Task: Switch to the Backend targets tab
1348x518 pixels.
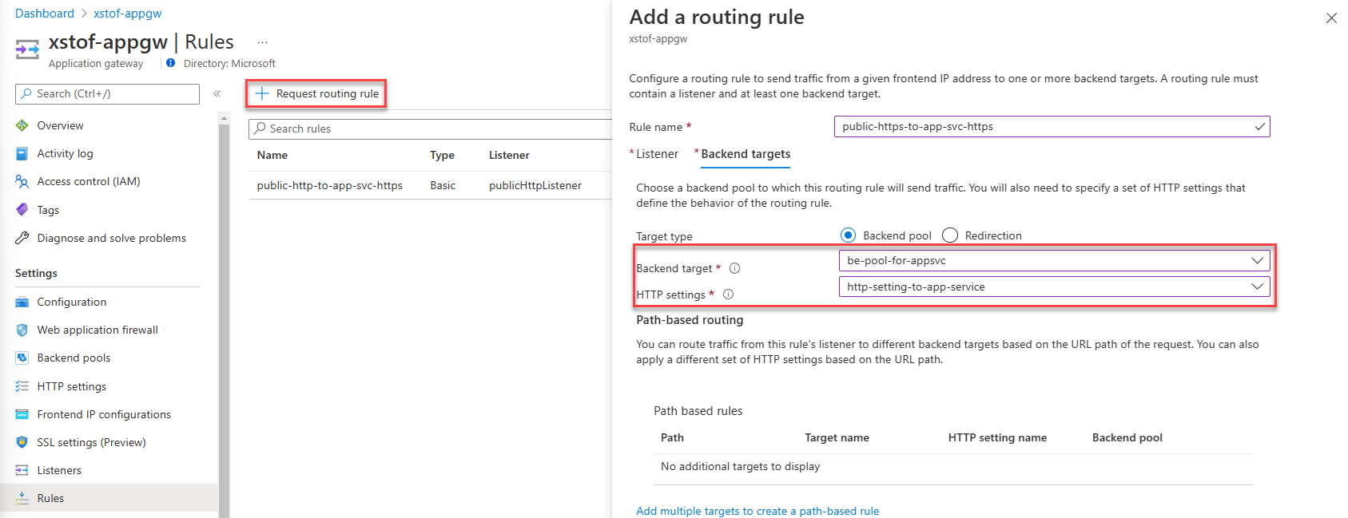Action: click(746, 154)
